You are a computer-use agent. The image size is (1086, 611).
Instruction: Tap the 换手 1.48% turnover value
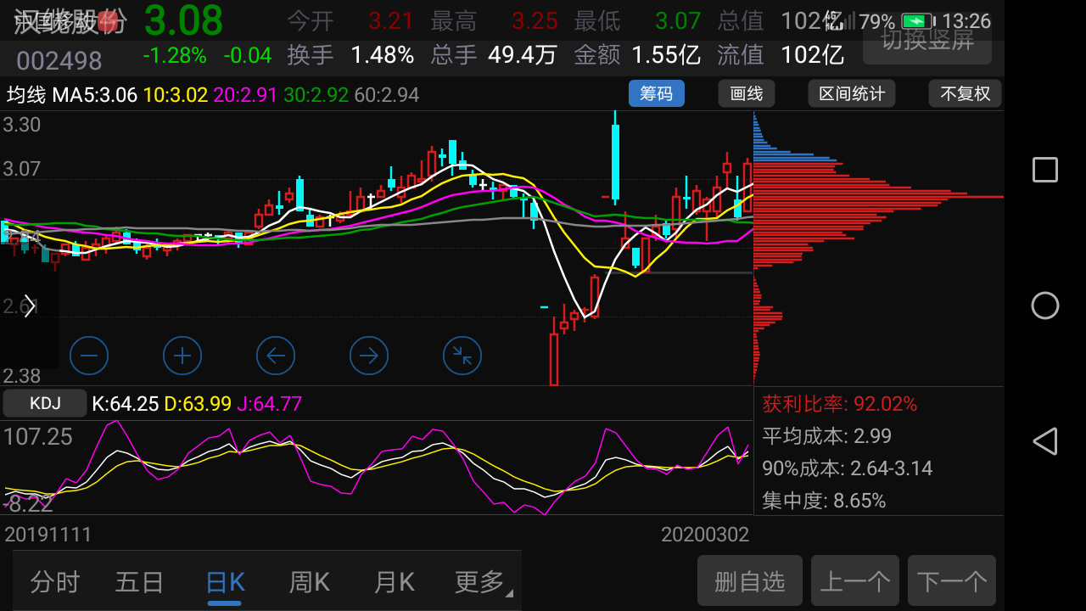[350, 56]
